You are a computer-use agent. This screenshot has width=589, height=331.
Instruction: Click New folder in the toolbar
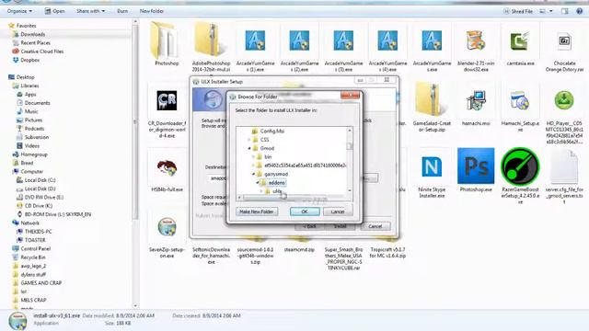pos(151,11)
